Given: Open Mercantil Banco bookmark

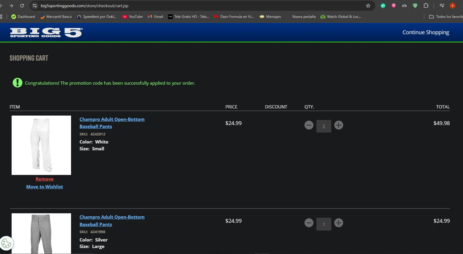Looking at the screenshot, I should click(x=56, y=17).
